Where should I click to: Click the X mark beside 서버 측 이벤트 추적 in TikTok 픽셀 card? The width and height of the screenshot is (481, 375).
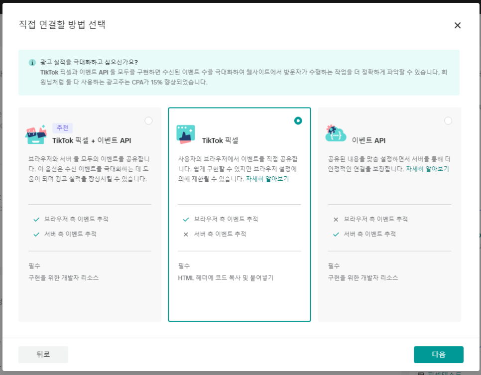(186, 234)
